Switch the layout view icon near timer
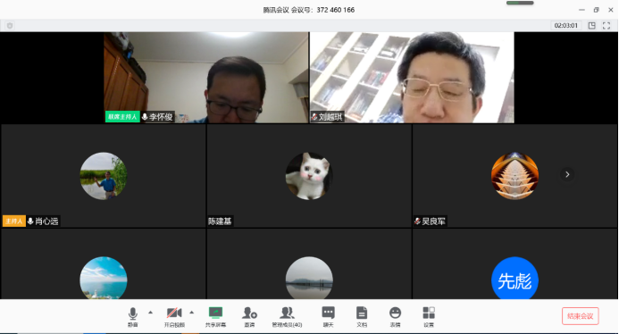Image resolution: width=619 pixels, height=334 pixels. (592, 26)
